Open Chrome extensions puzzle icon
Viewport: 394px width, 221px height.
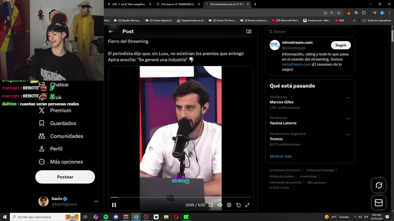[364, 13]
